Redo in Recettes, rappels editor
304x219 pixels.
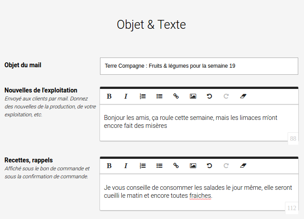click(226, 166)
